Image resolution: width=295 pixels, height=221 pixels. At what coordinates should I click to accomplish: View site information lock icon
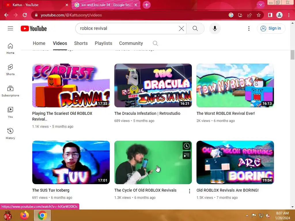[x=36, y=15]
